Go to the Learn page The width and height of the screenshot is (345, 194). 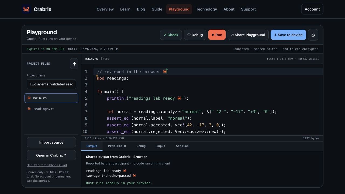click(x=125, y=9)
